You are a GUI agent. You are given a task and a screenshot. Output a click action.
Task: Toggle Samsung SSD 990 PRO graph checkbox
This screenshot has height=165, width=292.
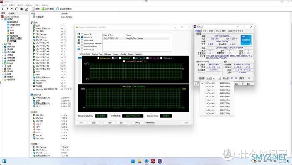[124, 61]
